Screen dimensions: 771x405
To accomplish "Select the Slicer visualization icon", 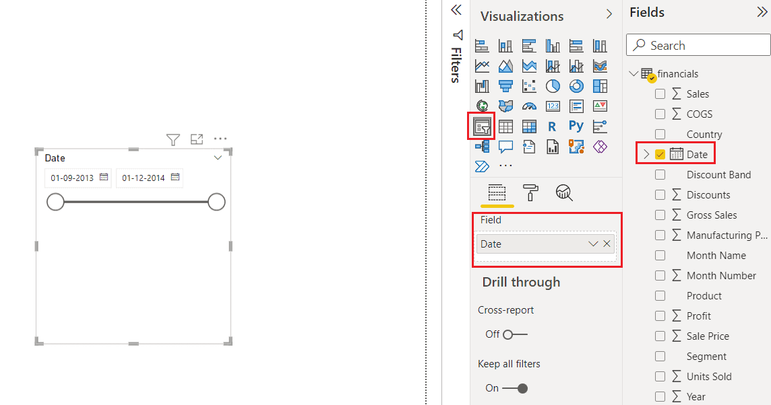I will coord(481,126).
